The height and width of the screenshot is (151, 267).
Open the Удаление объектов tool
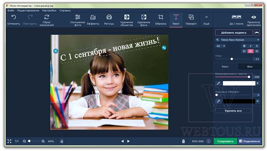[126, 20]
